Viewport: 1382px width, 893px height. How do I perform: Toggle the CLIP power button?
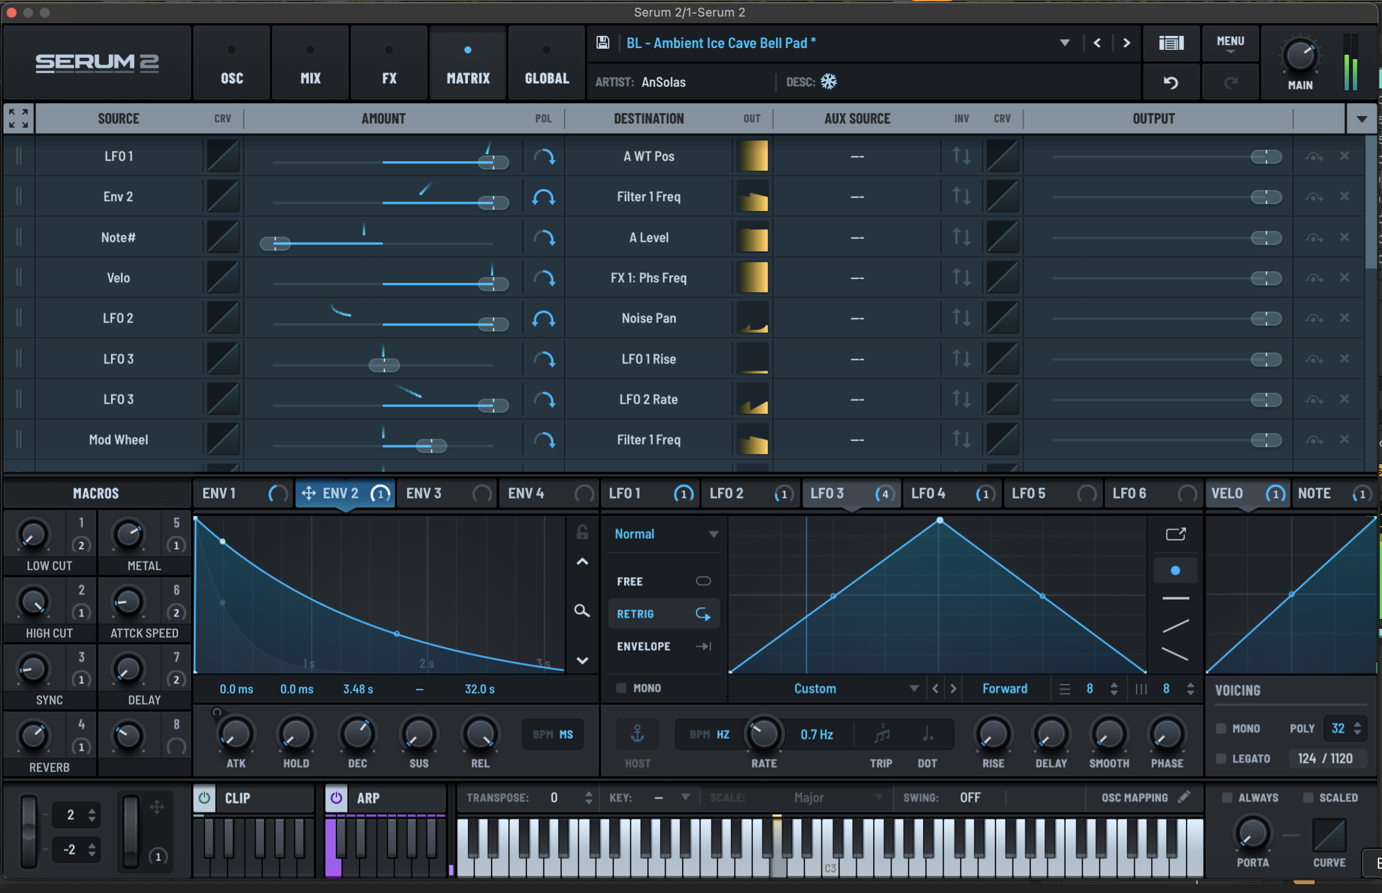click(x=204, y=798)
